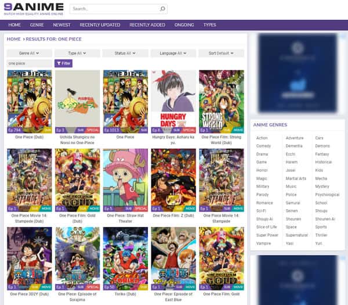348x305 pixels.
Task: Select the Samurai genre
Action: pyautogui.click(x=293, y=203)
